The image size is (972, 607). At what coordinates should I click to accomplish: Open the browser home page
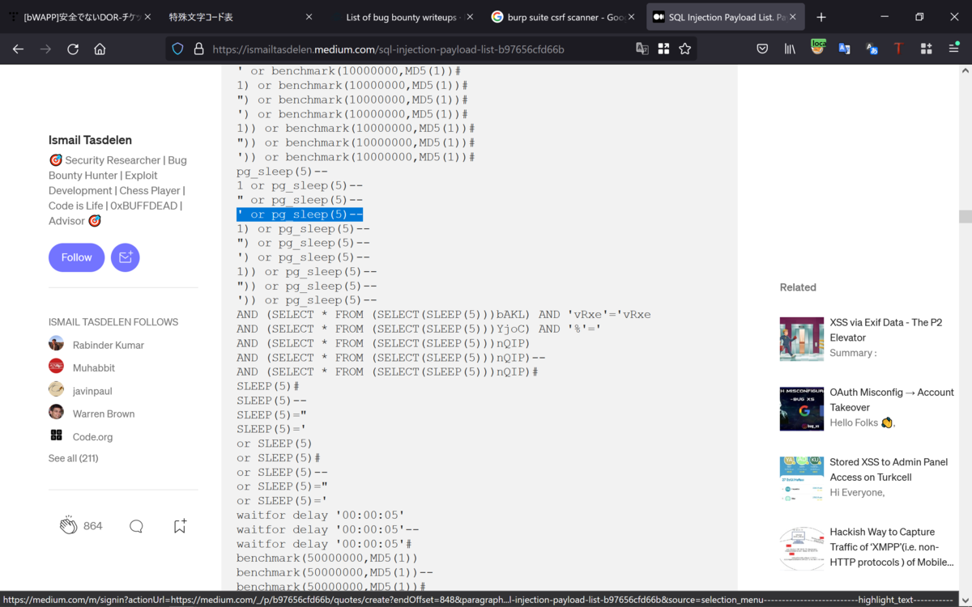click(100, 49)
